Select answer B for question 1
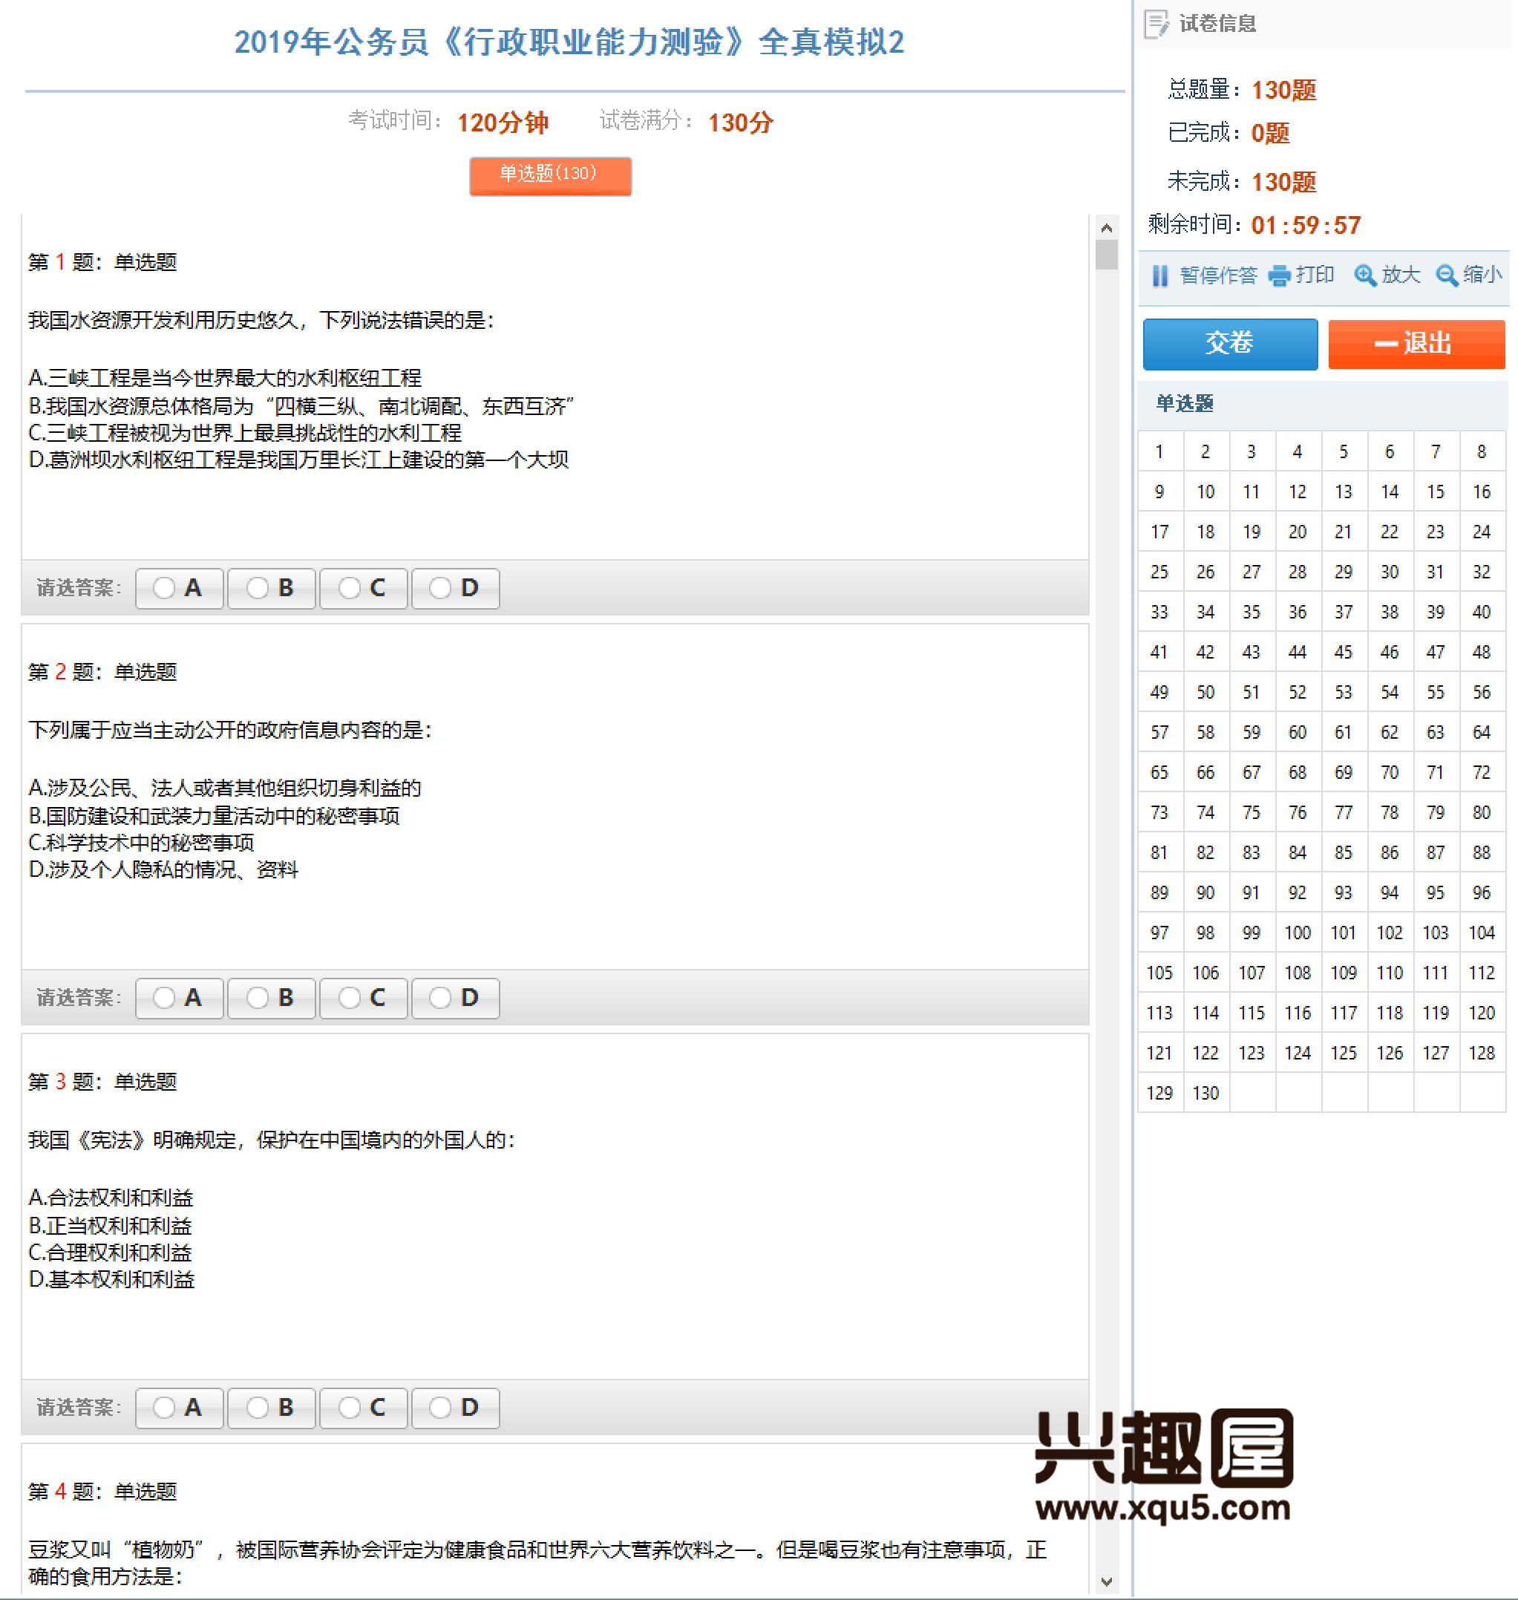 (271, 588)
